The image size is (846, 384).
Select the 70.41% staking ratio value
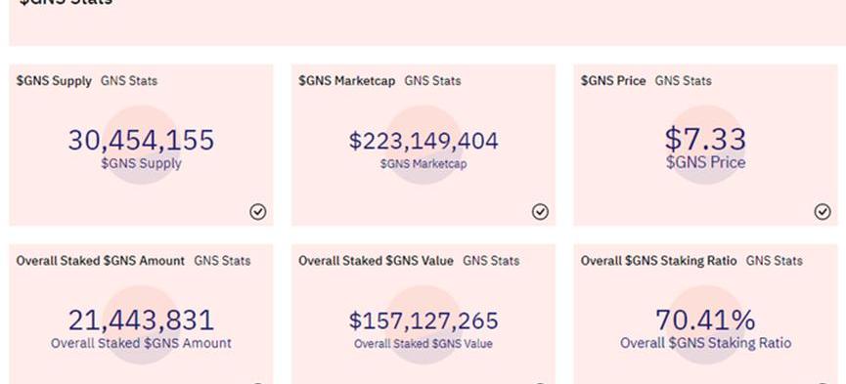(706, 320)
